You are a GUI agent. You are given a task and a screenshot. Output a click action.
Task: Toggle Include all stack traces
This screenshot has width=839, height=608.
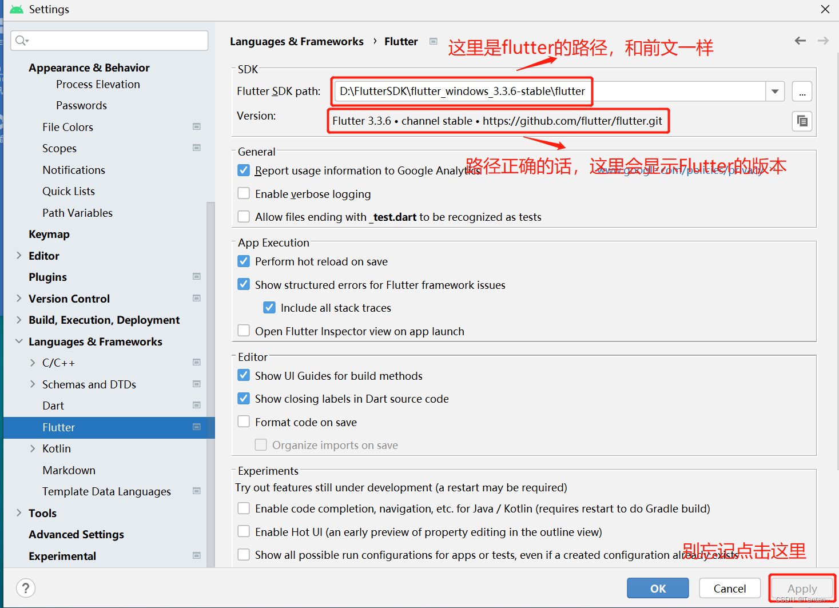(x=269, y=307)
